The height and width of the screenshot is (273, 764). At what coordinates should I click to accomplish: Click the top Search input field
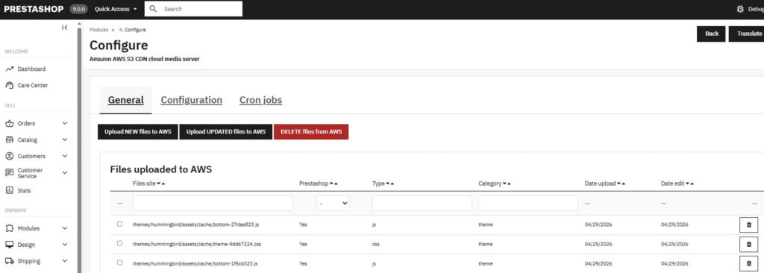(193, 9)
